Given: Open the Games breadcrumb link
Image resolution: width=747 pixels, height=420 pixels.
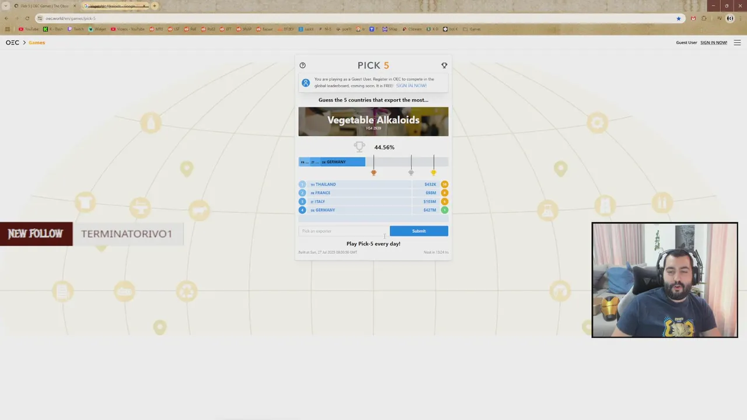Looking at the screenshot, I should point(37,43).
